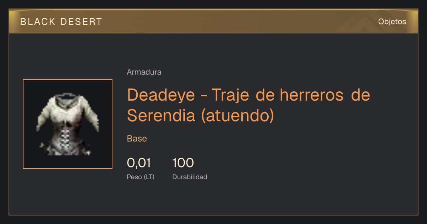Click the Durabilidad label

(190, 177)
